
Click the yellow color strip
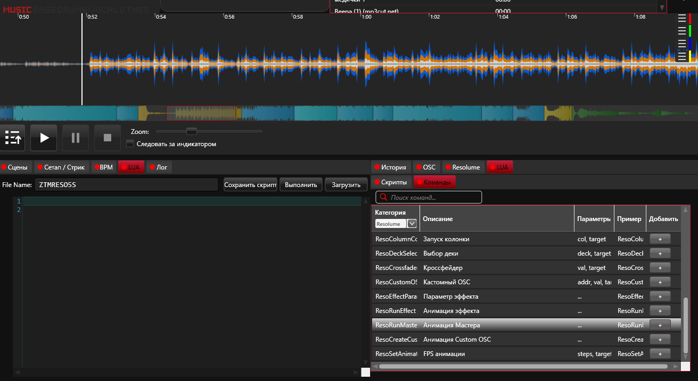point(690,56)
